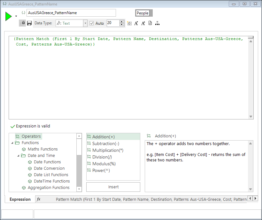Toggle the Auto checkbox
This screenshot has height=220, width=262.
point(92,23)
